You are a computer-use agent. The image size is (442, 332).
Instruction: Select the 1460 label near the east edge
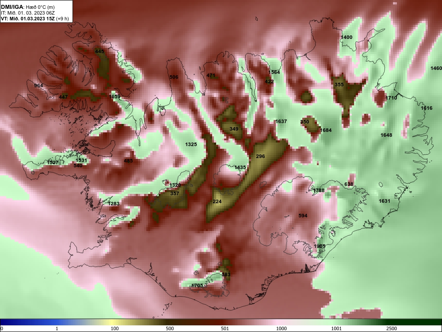click(x=436, y=68)
